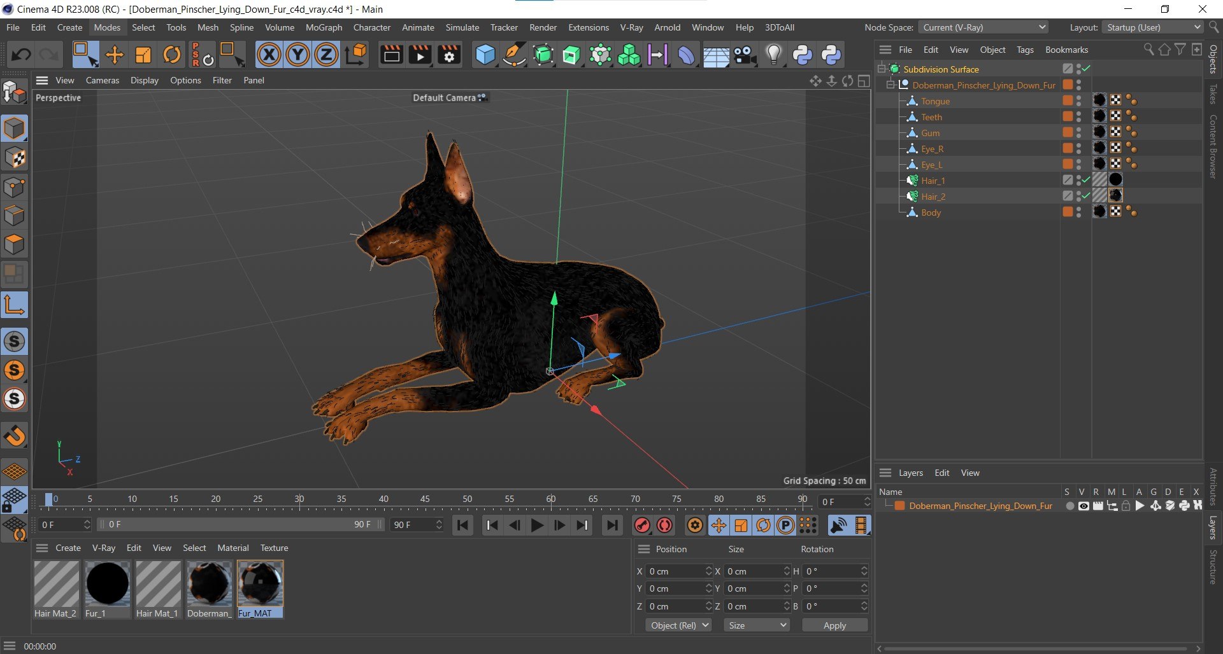The height and width of the screenshot is (654, 1223).
Task: Activate the Move tool in top toolbar
Action: coord(115,55)
